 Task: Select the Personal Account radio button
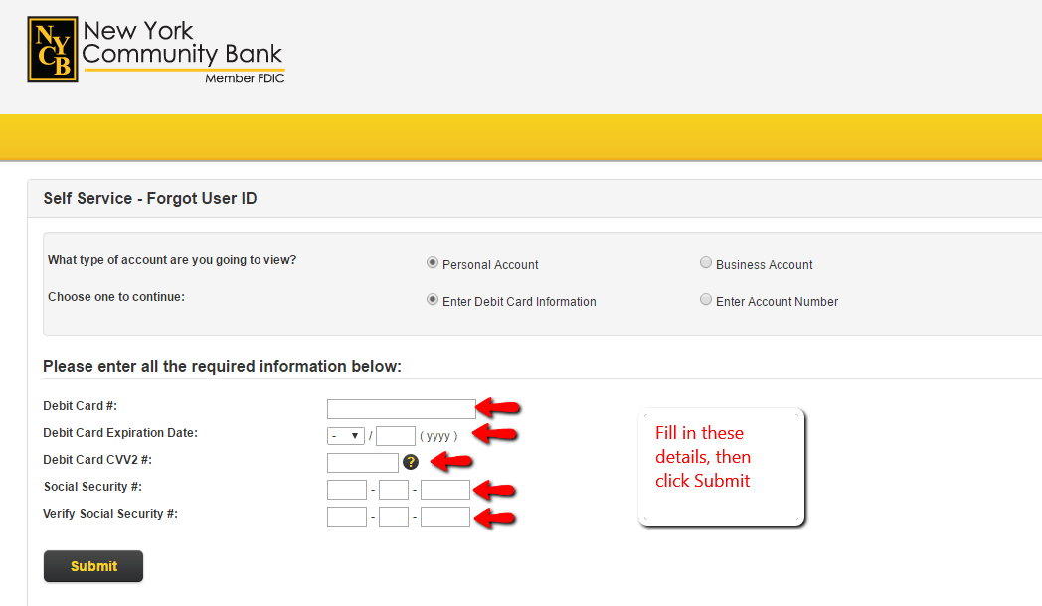tap(432, 262)
